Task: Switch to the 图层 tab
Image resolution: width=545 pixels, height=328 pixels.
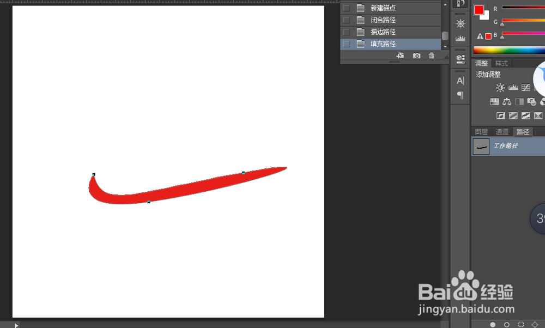Action: tap(481, 132)
